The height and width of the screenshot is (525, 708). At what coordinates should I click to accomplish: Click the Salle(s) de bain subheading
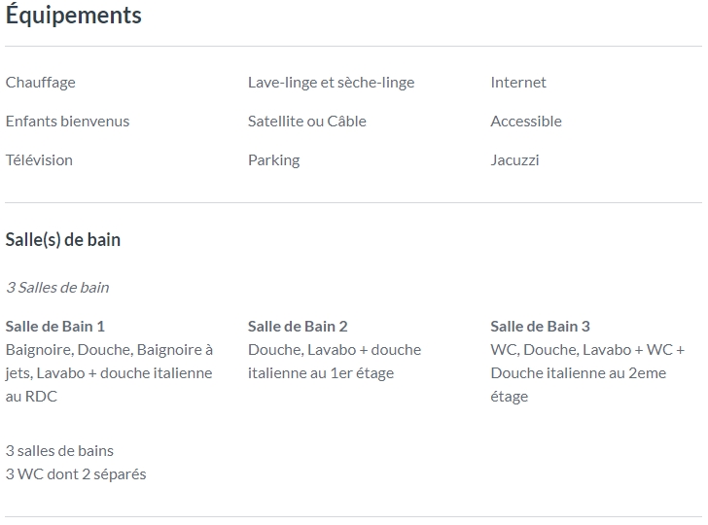click(63, 240)
